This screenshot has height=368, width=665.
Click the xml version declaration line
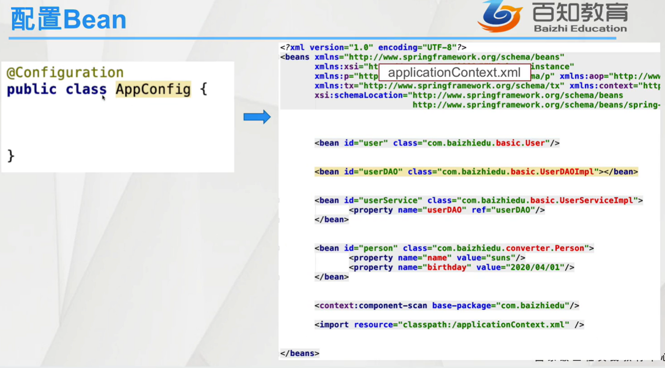pos(373,47)
